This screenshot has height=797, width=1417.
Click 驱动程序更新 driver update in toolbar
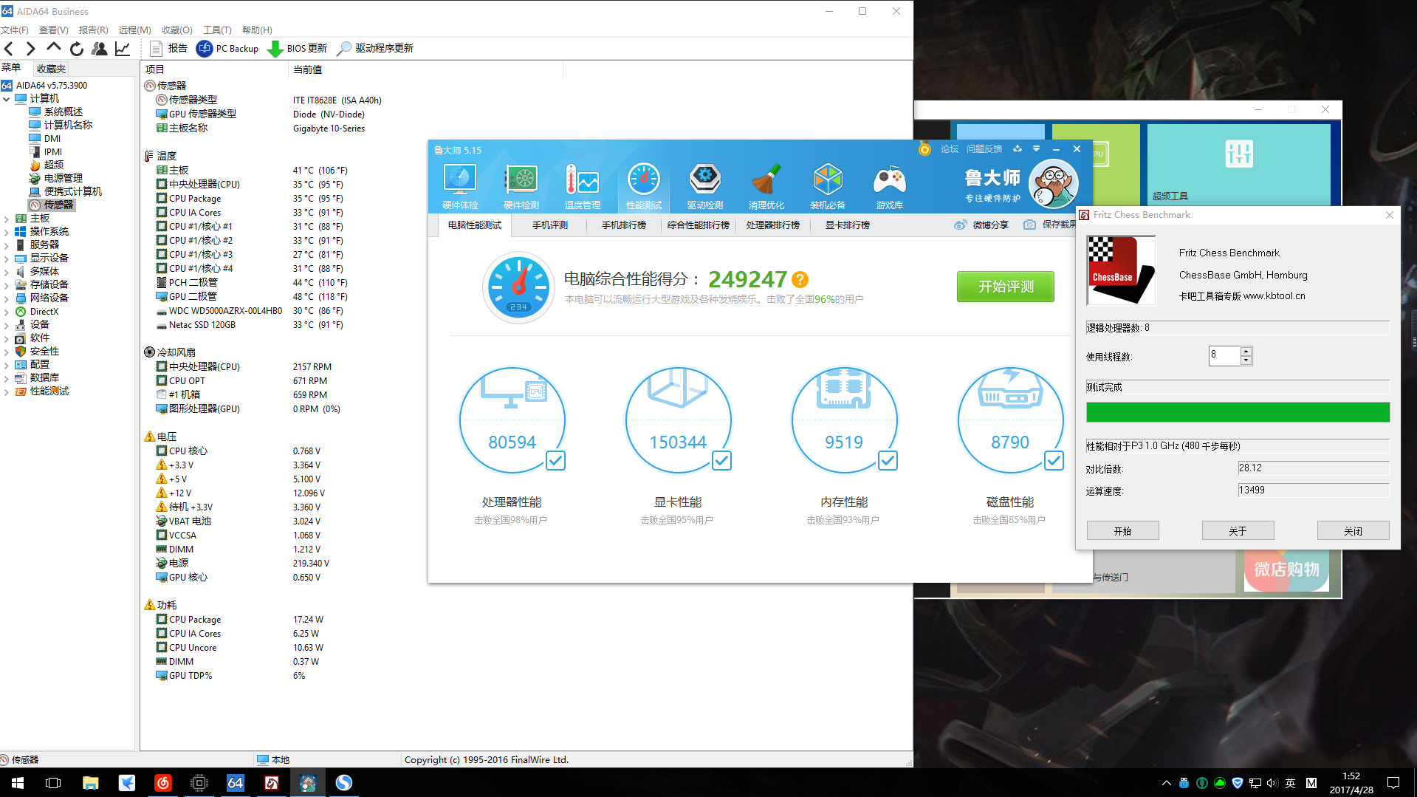click(375, 49)
